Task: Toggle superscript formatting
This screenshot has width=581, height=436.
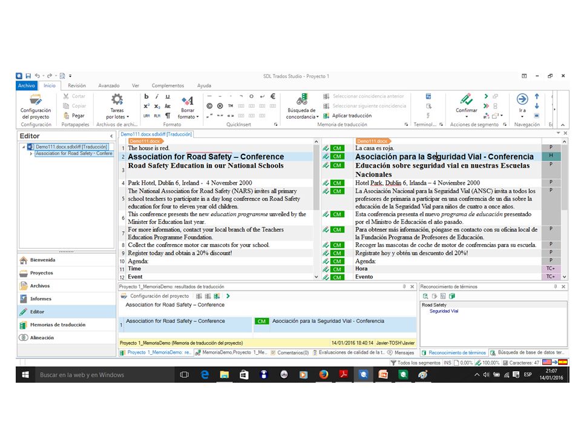Action: pos(146,106)
